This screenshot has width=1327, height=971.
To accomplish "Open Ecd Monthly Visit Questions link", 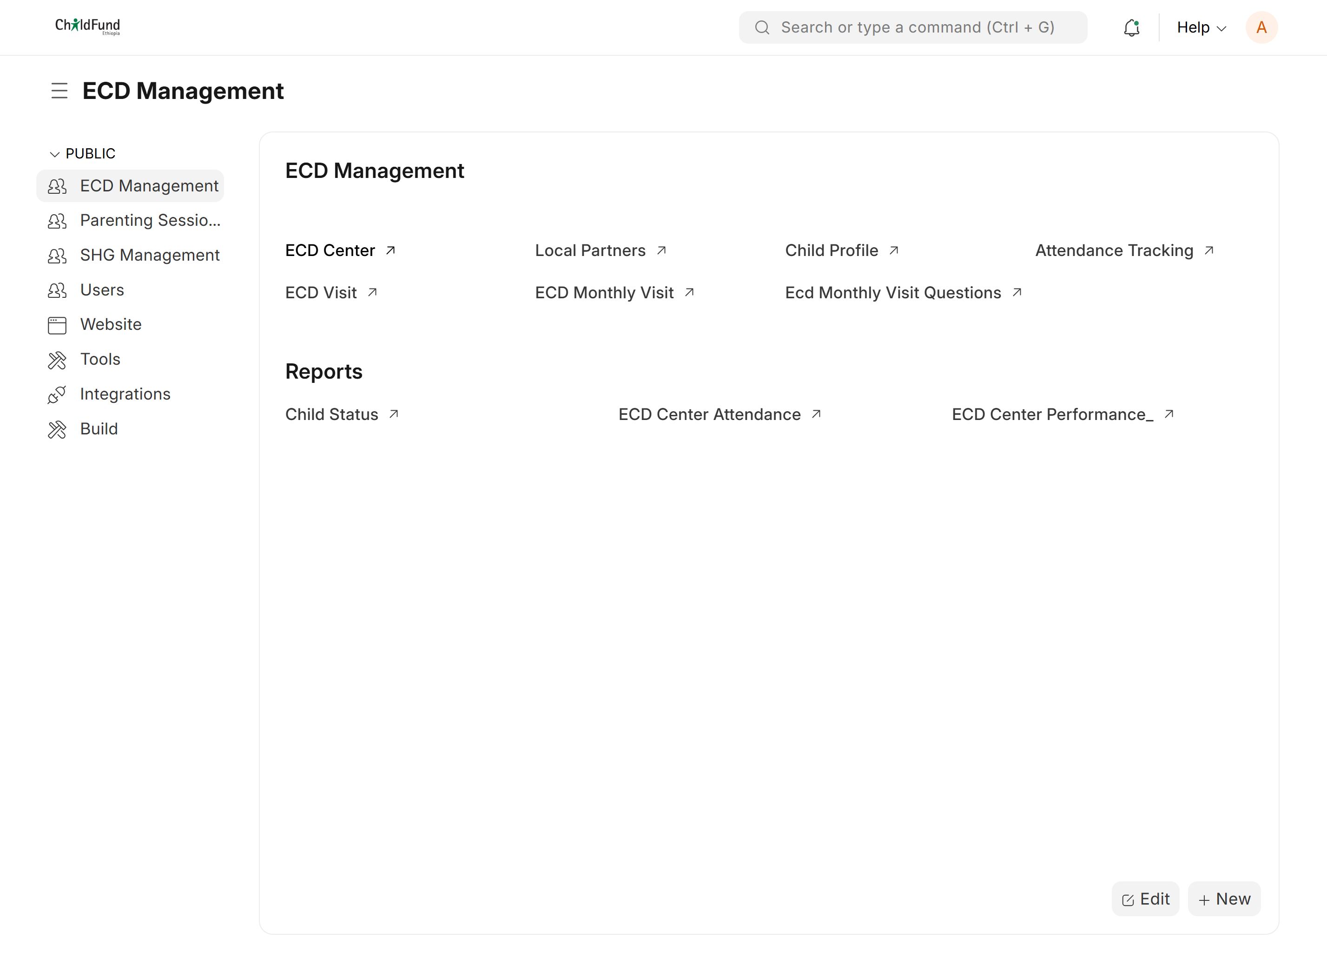I will pos(893,293).
